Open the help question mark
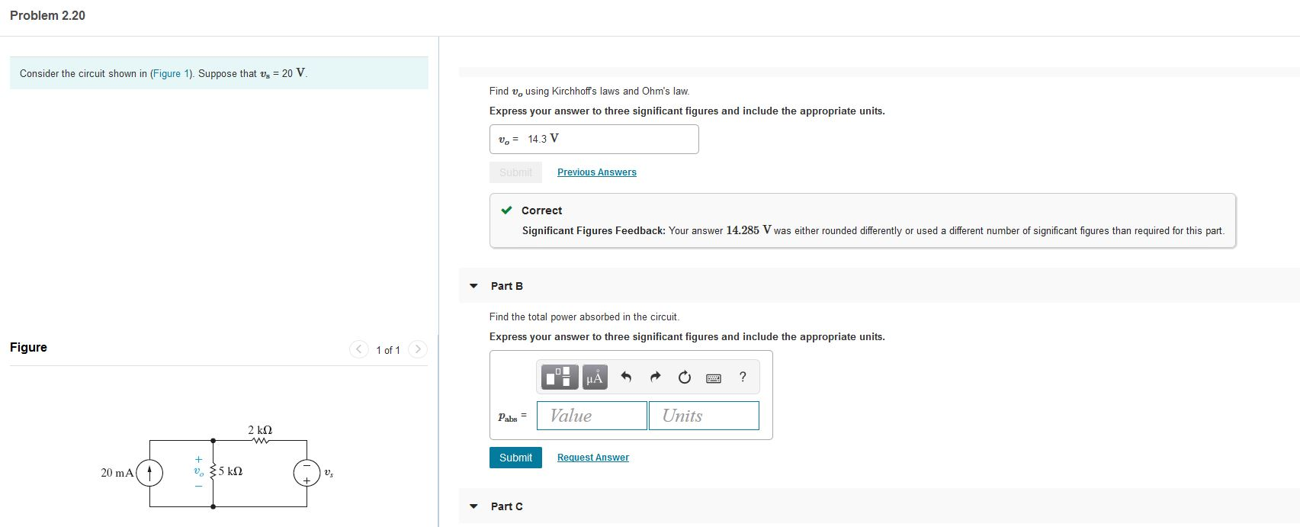Image resolution: width=1300 pixels, height=527 pixels. pos(743,377)
